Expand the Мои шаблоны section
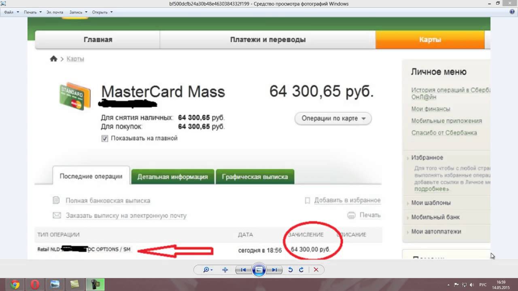518x291 pixels. click(x=431, y=203)
